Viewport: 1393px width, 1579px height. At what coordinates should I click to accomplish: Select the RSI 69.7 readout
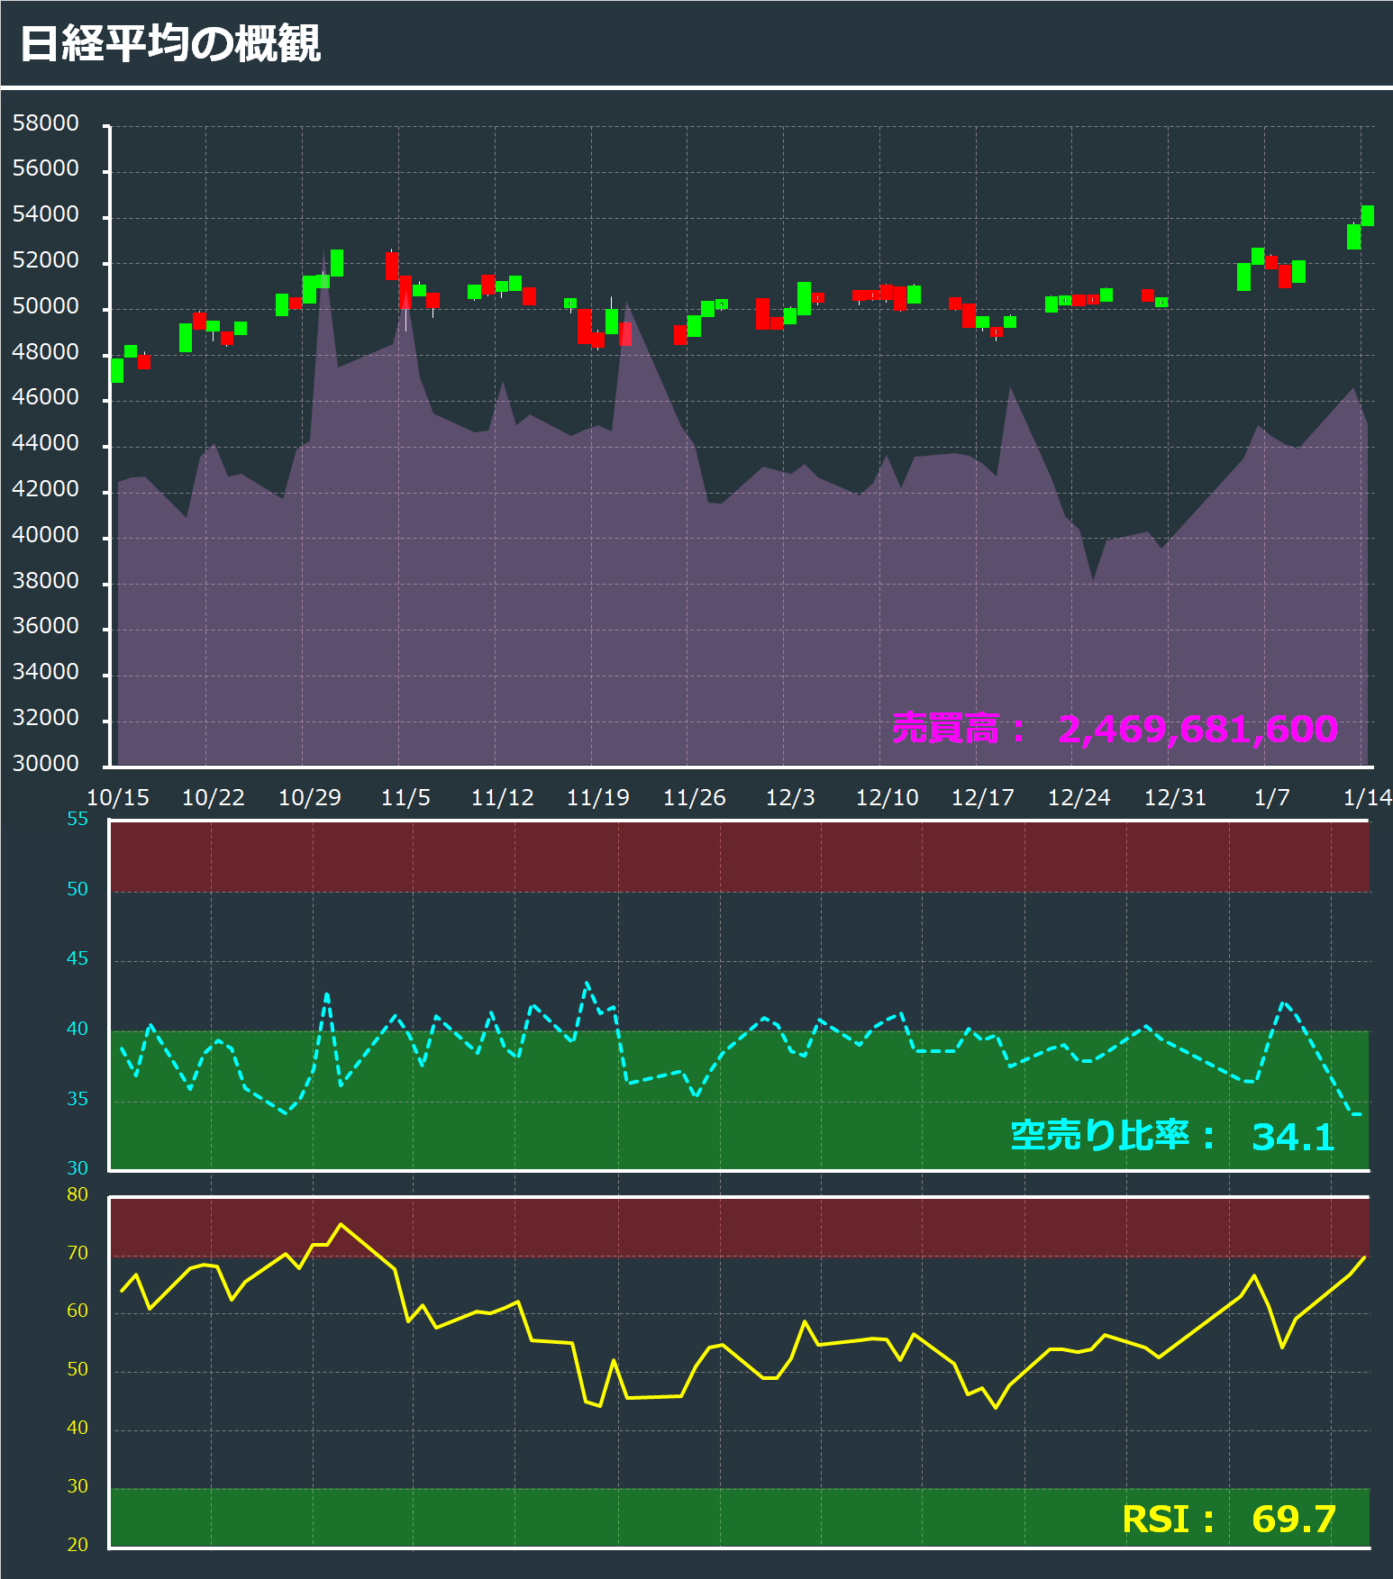[x=1292, y=1519]
